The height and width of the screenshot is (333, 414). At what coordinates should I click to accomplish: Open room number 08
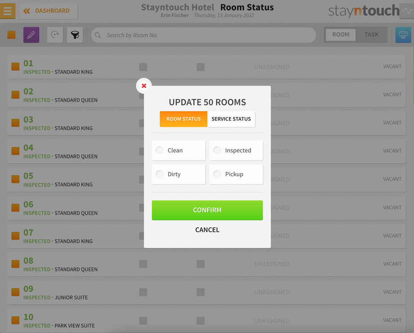[x=28, y=261]
